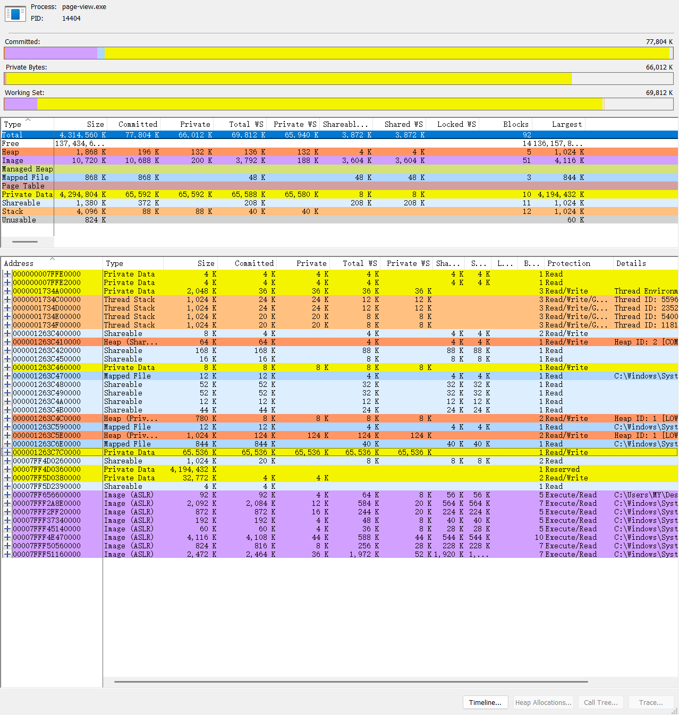Select the Total summary row

[339, 135]
